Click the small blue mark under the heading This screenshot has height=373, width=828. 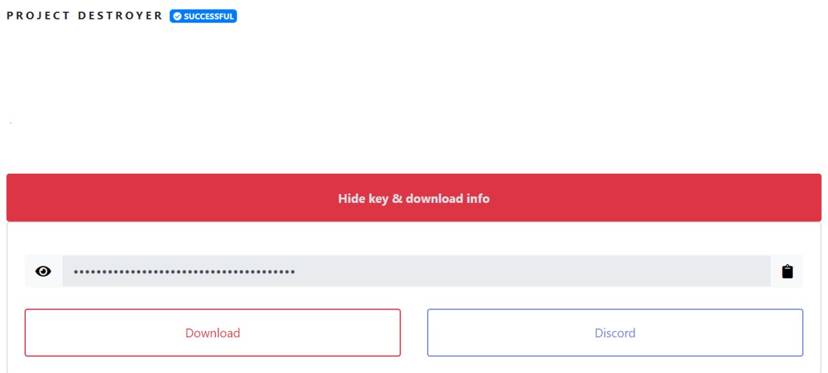click(x=10, y=123)
